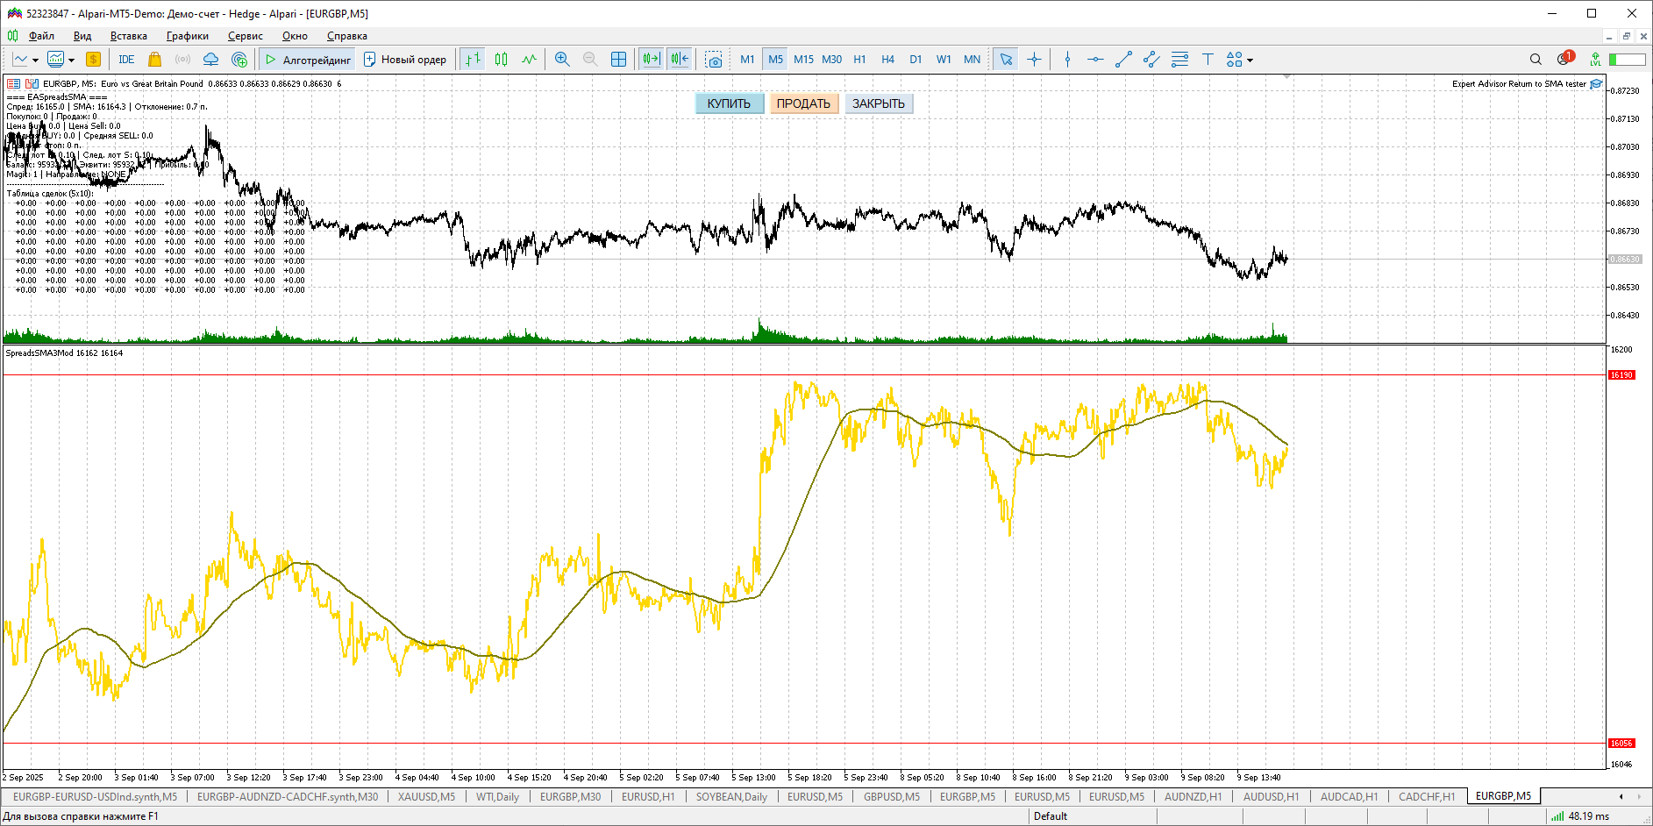Viewport: 1653px width, 826px height.
Task: Click the tile windows grid icon
Action: click(x=618, y=60)
